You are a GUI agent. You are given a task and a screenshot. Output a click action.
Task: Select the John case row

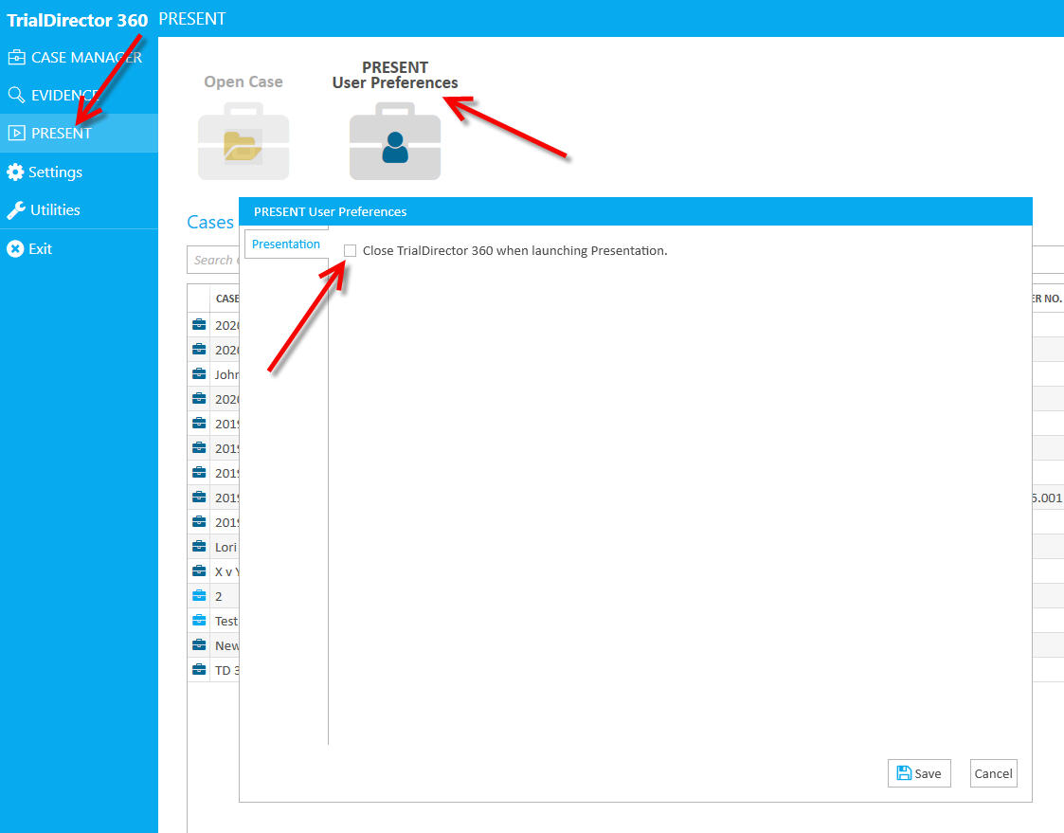pyautogui.click(x=214, y=374)
